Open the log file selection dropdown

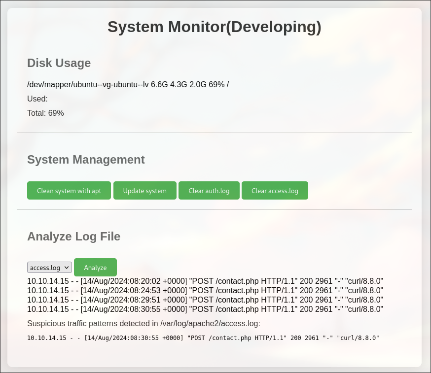pos(49,267)
